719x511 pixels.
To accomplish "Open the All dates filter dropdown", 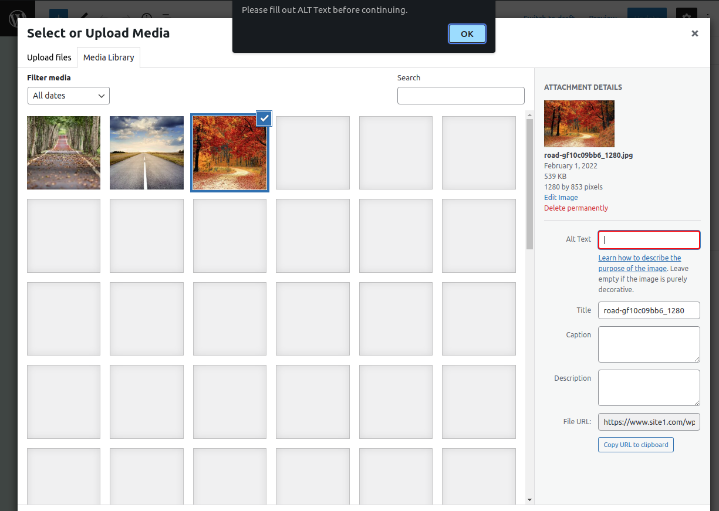I will tap(69, 96).
